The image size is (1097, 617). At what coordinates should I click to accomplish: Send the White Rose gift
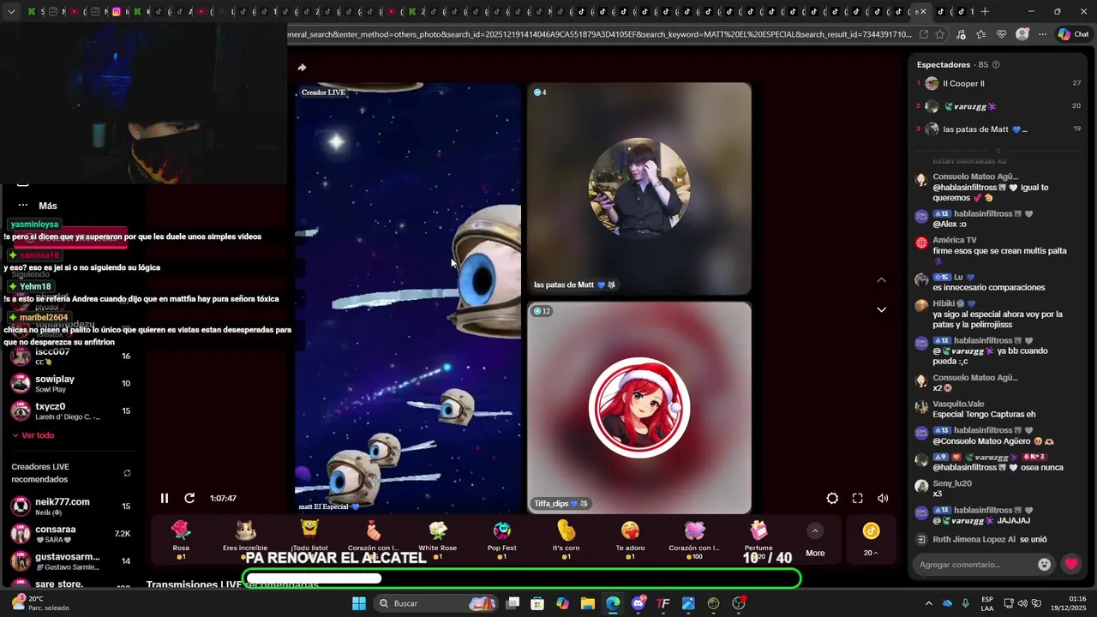[438, 539]
